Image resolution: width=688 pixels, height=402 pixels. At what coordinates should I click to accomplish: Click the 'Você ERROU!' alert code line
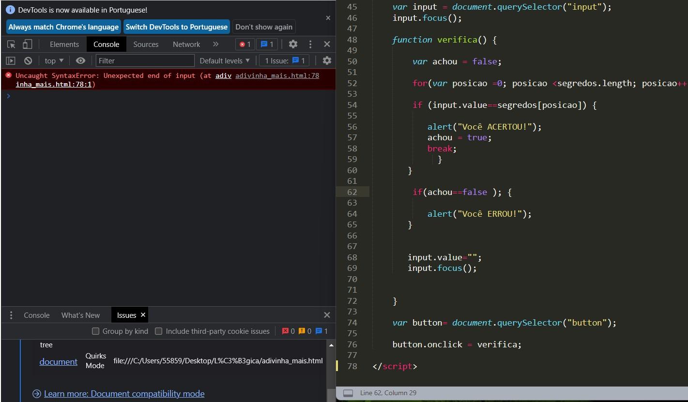click(x=479, y=214)
